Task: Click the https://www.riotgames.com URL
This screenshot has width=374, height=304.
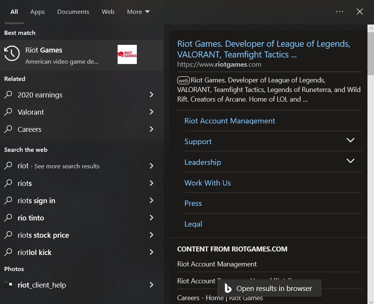Action: pos(219,64)
